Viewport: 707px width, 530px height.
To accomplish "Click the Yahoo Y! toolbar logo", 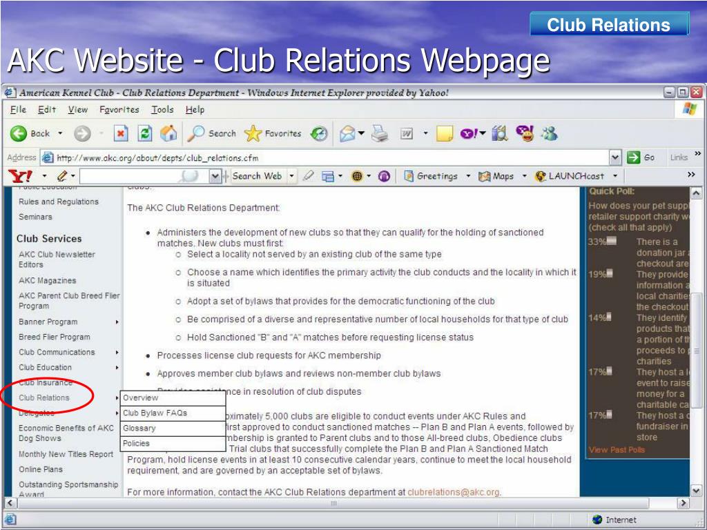I will pyautogui.click(x=20, y=176).
